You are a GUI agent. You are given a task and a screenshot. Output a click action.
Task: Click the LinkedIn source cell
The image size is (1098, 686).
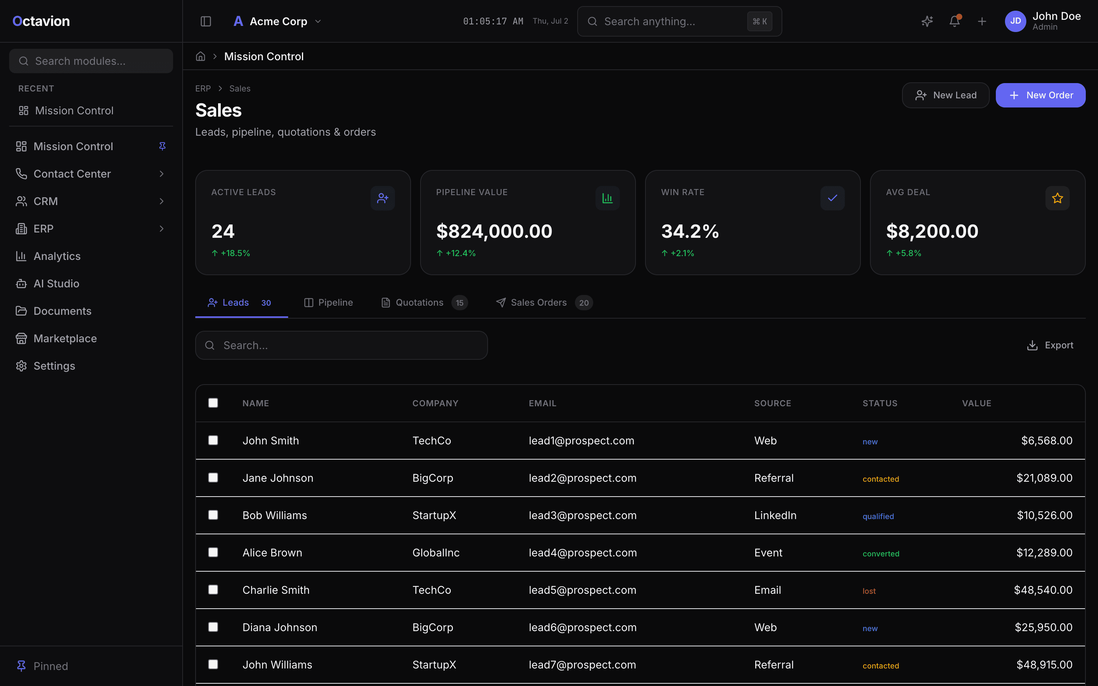(x=775, y=515)
